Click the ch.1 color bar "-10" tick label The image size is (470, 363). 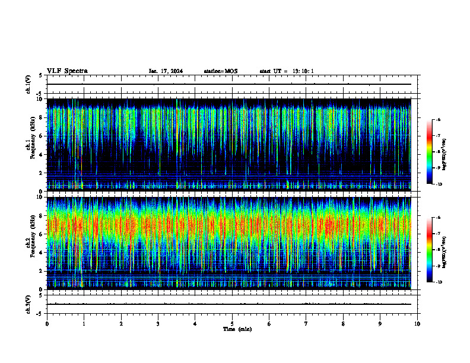(x=439, y=184)
